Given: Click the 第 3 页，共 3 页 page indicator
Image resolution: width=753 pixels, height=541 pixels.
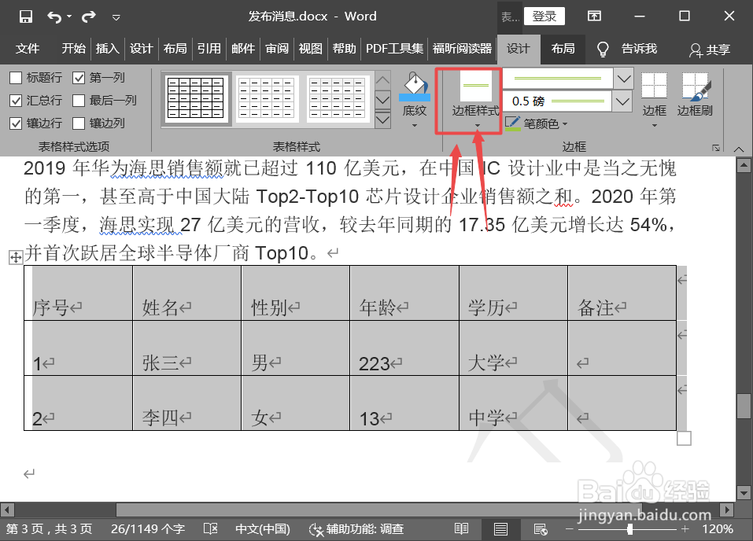Looking at the screenshot, I should pos(49,529).
